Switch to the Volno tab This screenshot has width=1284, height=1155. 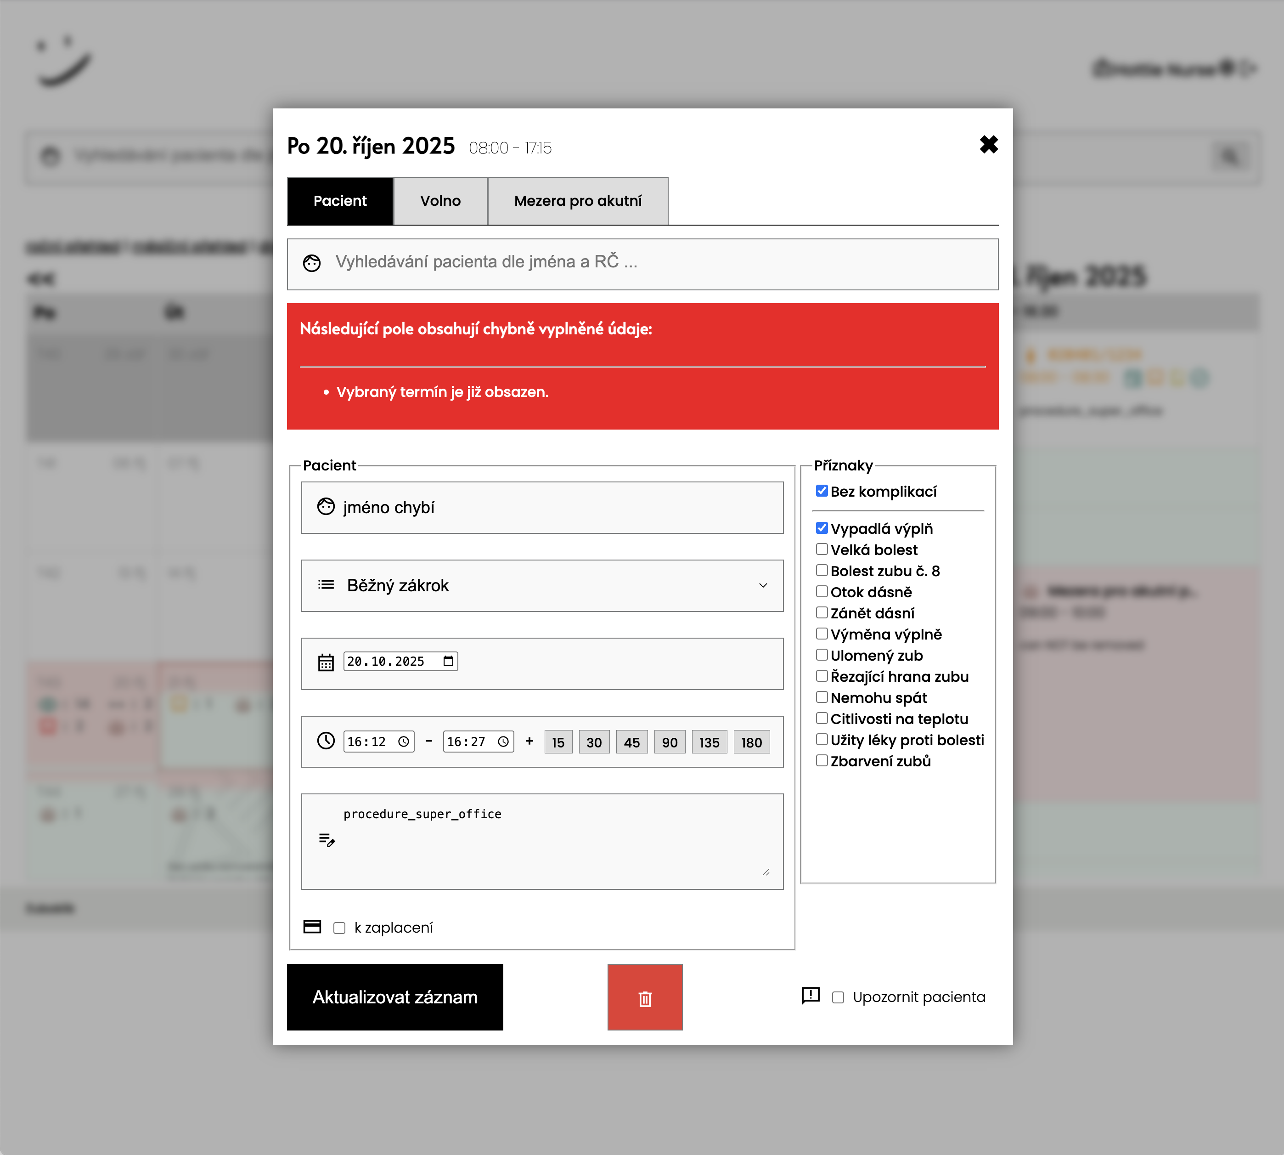[440, 201]
